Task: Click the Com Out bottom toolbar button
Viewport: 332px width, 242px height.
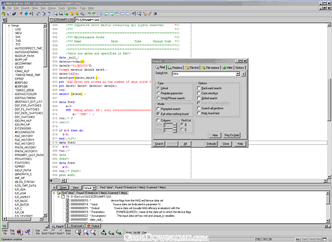Action: coord(37,232)
